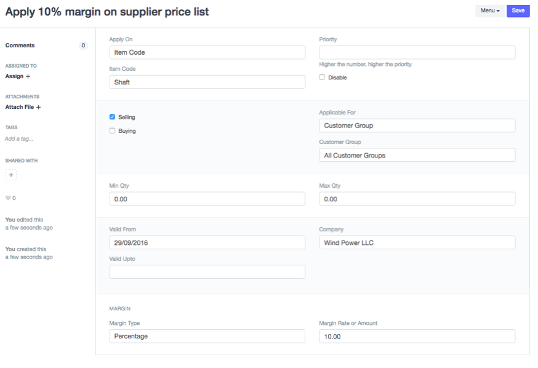Open the Margin Type dropdown
Screen dimensions: 538x368
tap(207, 336)
